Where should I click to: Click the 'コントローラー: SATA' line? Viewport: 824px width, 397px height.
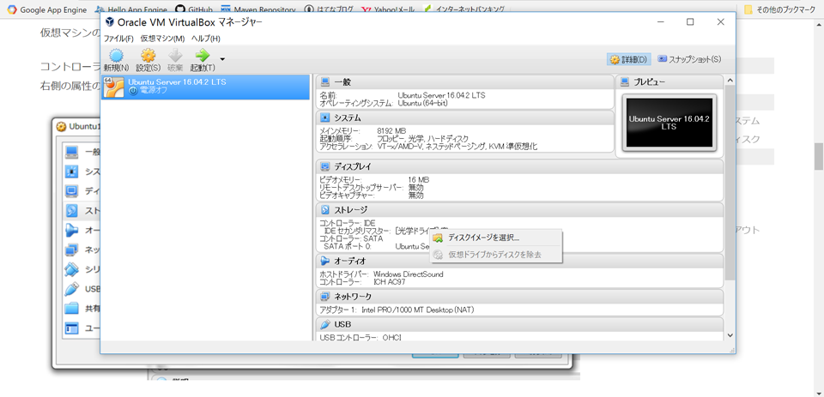[x=351, y=238]
